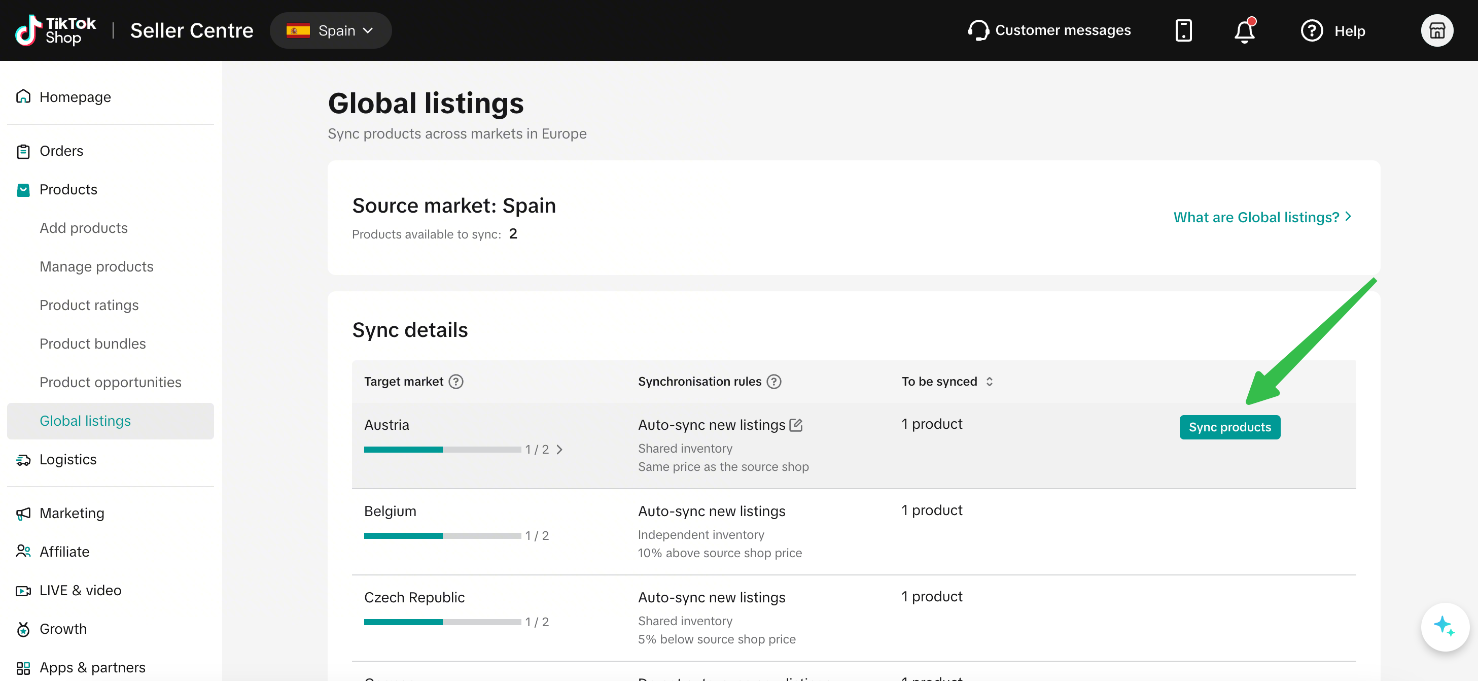Open What are Global listings link

[x=1263, y=217]
